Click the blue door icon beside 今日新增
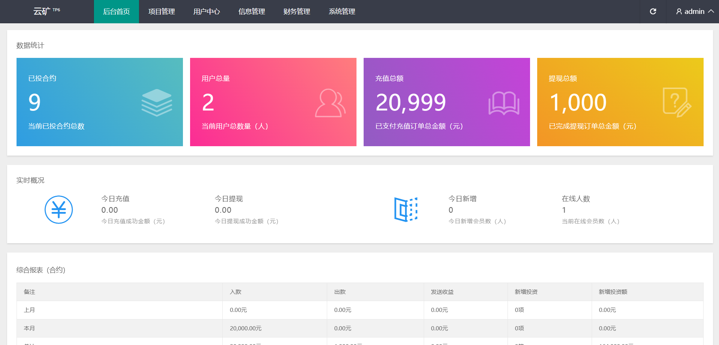 pyautogui.click(x=406, y=209)
